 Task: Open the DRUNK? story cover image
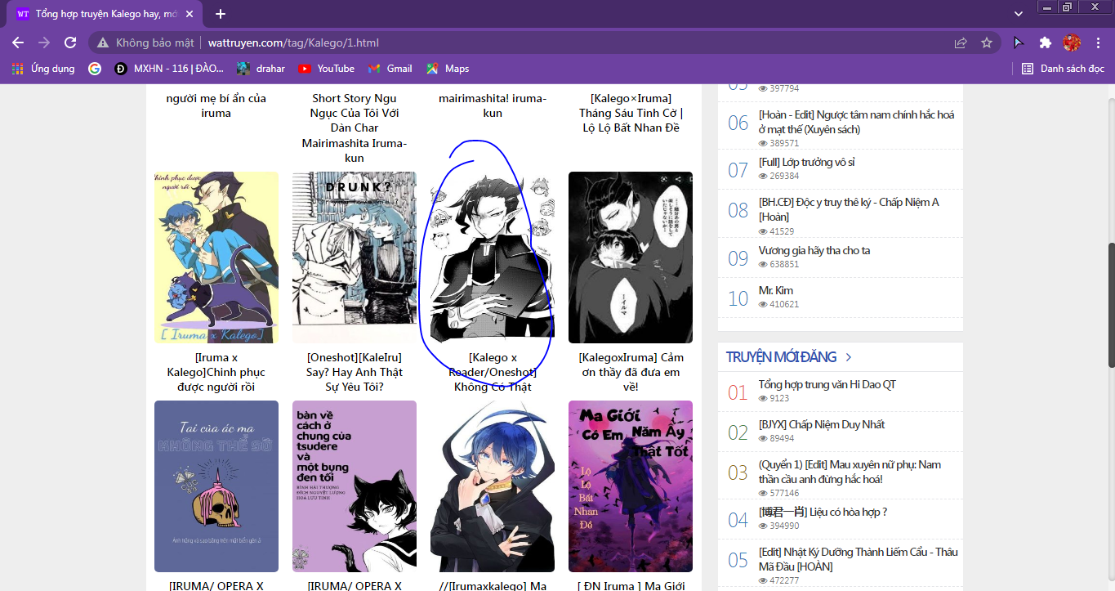point(355,257)
